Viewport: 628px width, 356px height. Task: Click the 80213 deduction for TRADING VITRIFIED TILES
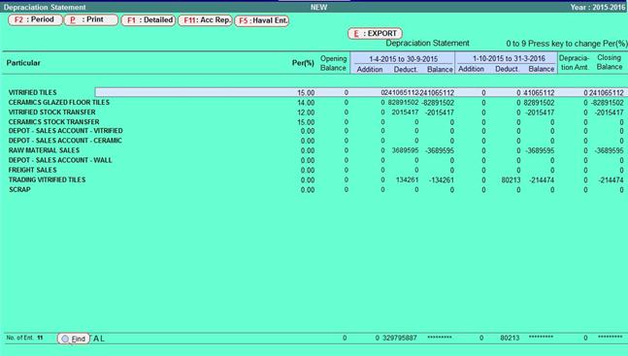coord(511,180)
